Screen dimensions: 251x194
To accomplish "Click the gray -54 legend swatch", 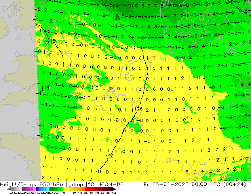I will pyautogui.click(x=13, y=189).
